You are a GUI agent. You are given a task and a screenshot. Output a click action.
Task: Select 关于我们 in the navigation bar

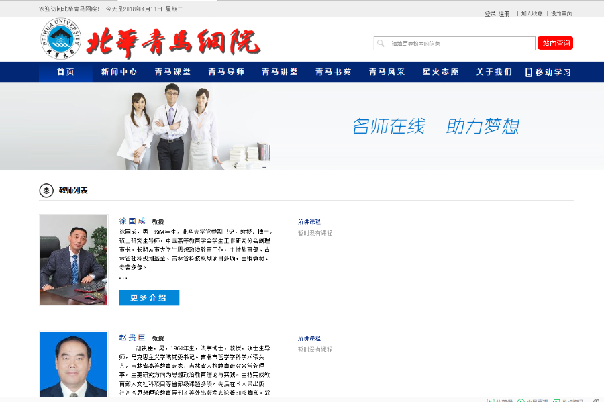coord(494,72)
